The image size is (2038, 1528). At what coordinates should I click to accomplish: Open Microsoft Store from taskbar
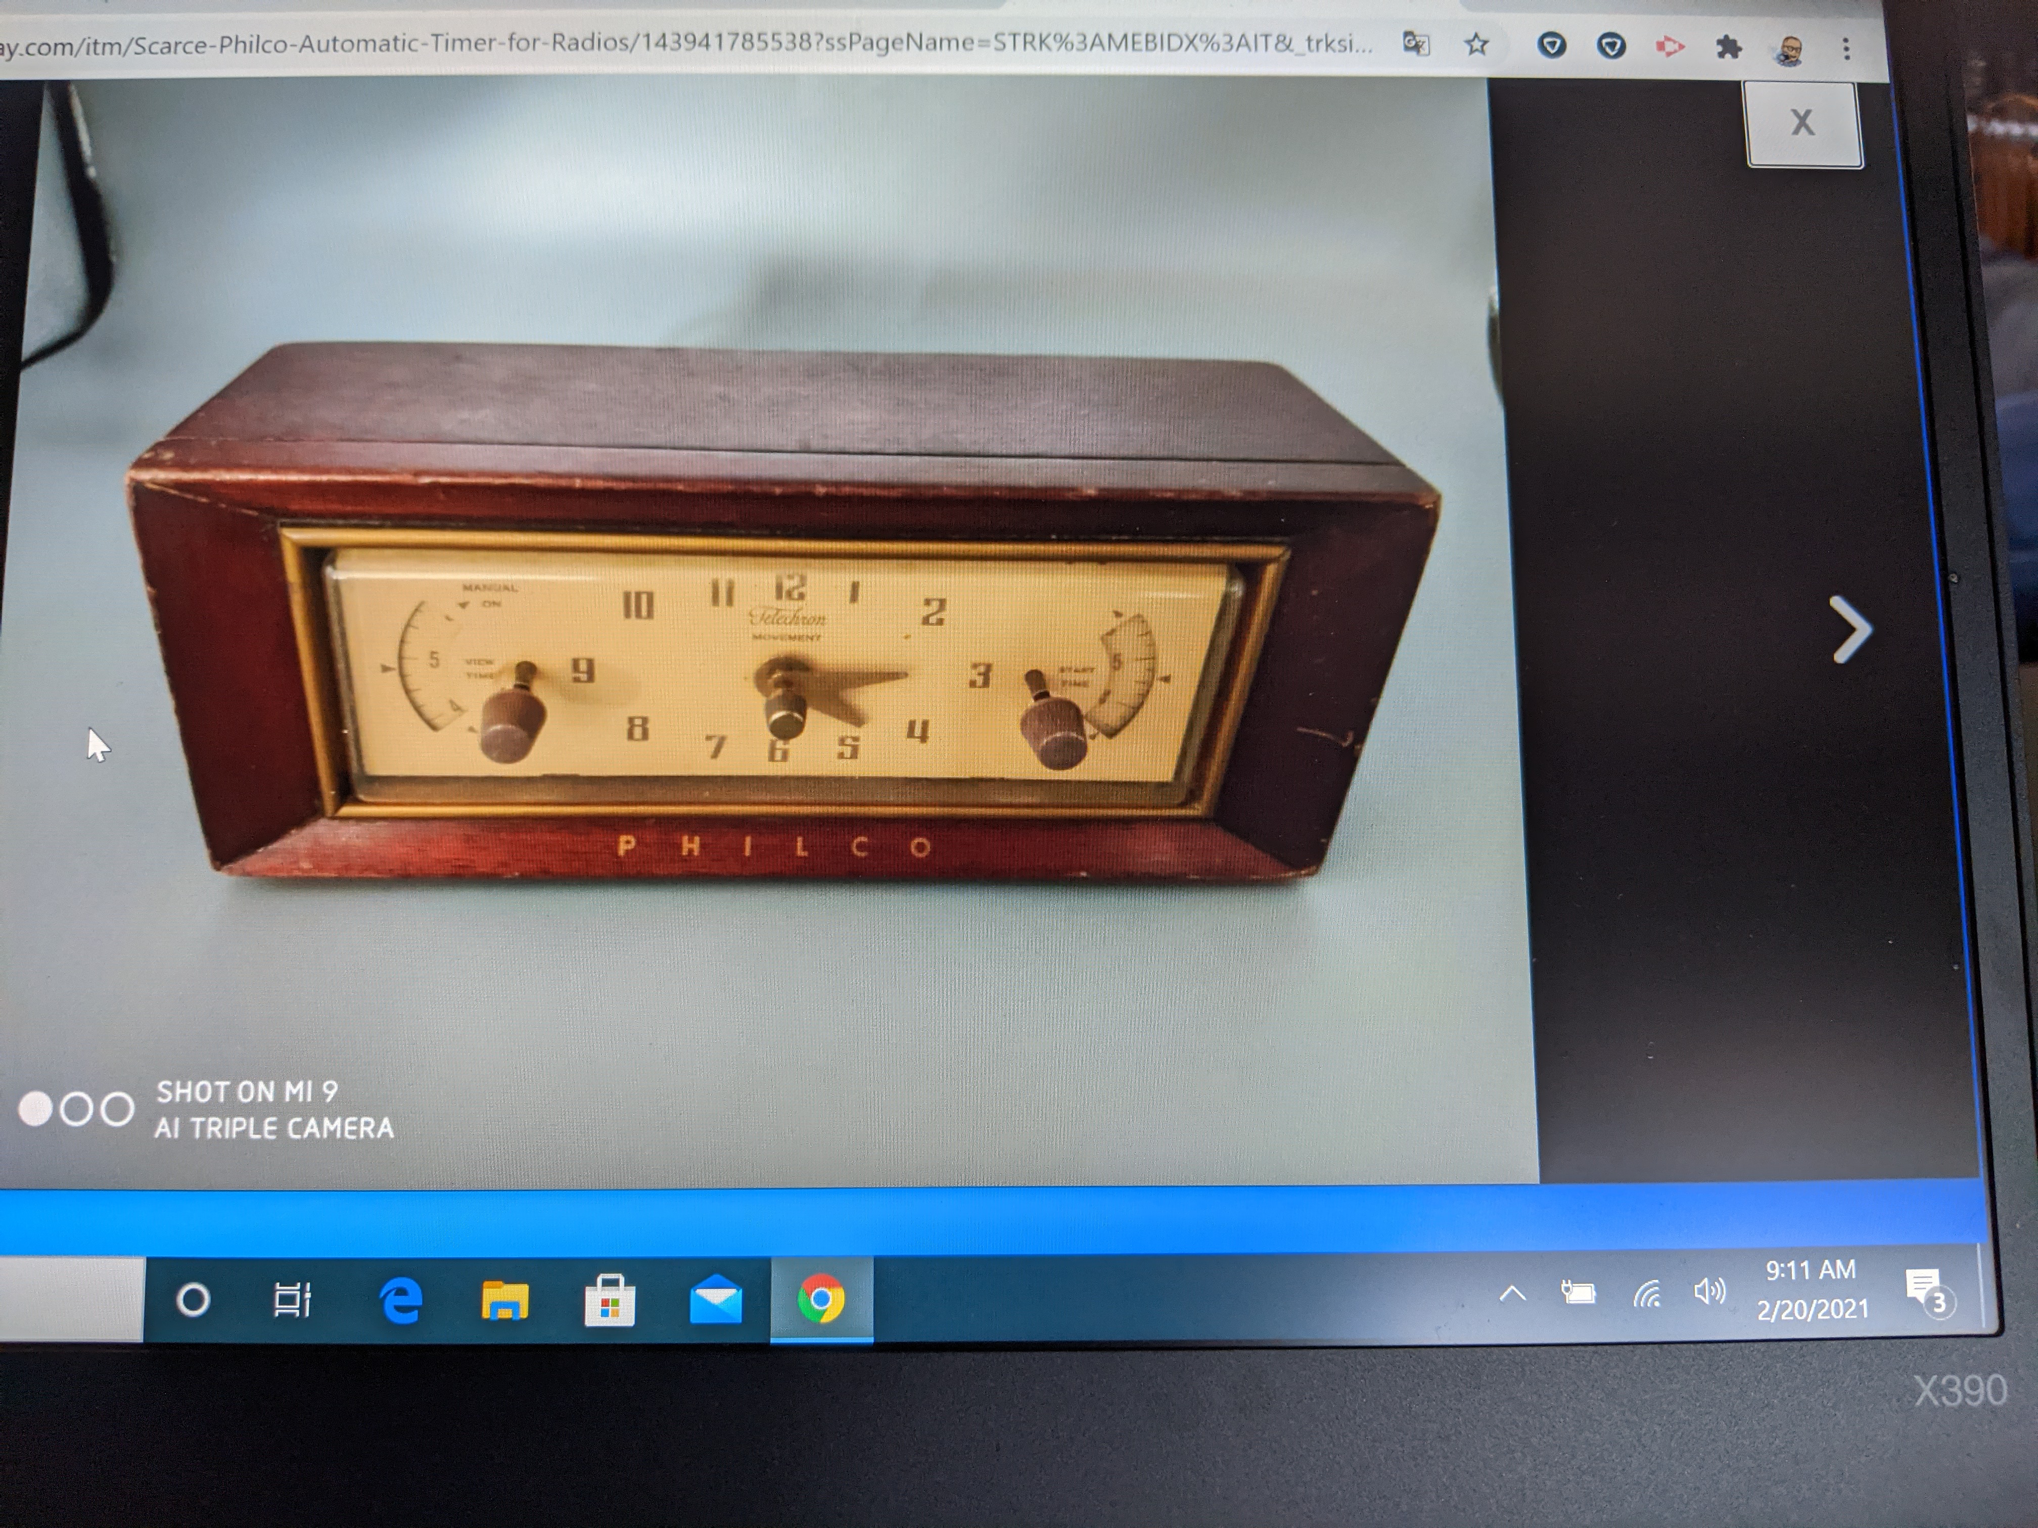610,1301
